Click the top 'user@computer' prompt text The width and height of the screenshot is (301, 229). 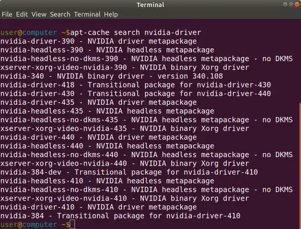tap(28, 32)
